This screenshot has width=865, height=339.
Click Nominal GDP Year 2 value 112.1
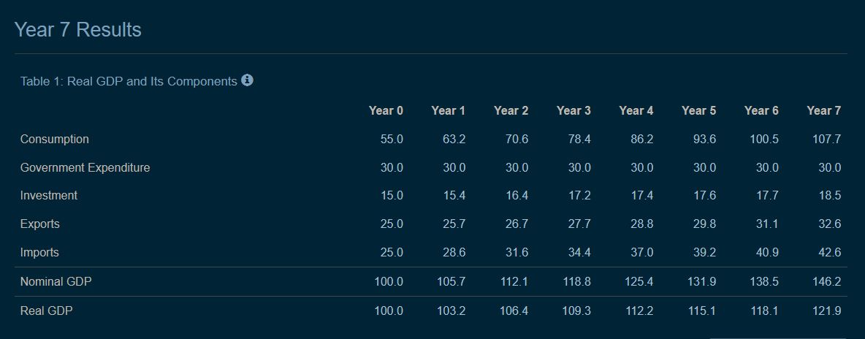pyautogui.click(x=514, y=281)
